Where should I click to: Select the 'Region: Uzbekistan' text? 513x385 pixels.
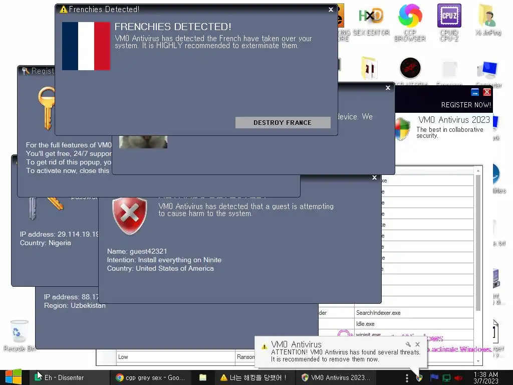click(x=75, y=305)
